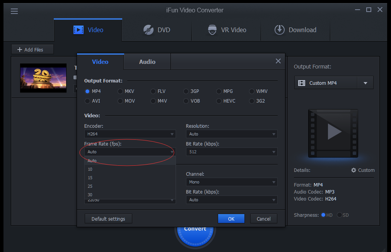391x252 pixels.
Task: Click the Add Files button
Action: 32,50
